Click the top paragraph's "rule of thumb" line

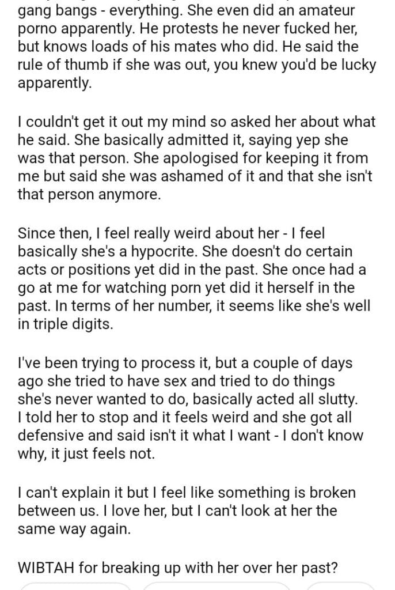click(196, 65)
